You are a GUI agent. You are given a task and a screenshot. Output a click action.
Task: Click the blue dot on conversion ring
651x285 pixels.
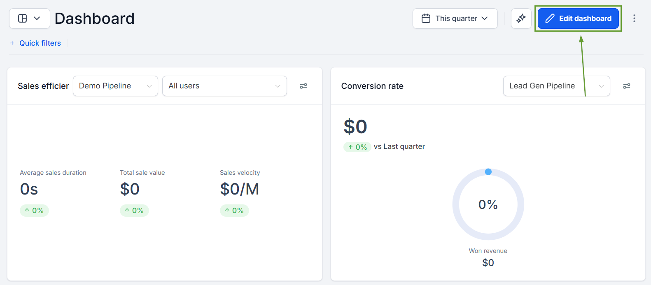488,172
